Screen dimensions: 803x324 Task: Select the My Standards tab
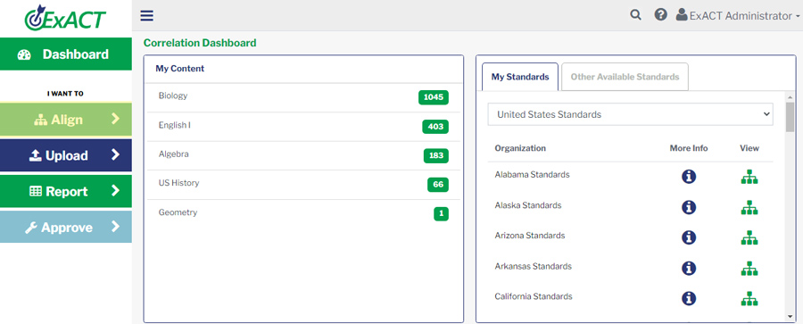click(520, 77)
